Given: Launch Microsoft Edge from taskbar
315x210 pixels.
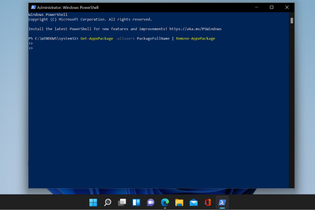Looking at the screenshot, I should [165, 202].
